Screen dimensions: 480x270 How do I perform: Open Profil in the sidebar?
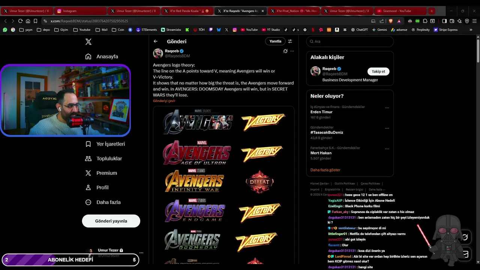click(x=97, y=187)
